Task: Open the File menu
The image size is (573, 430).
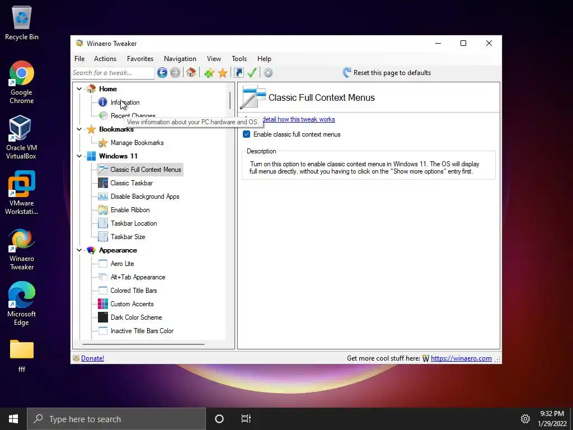Action: (79, 58)
